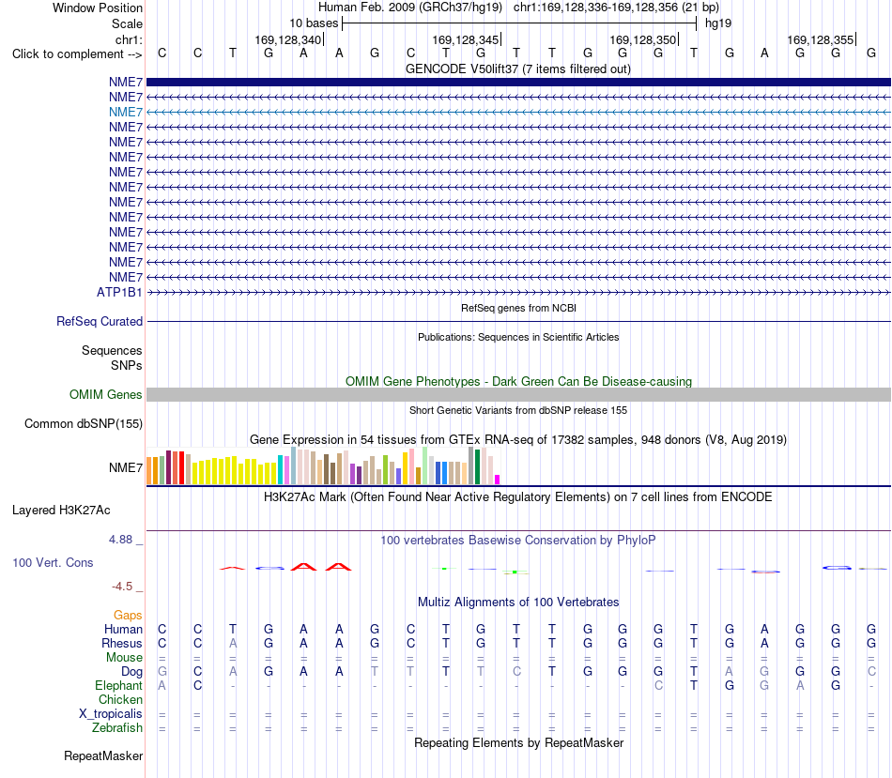Click the RepeatMasker track label
This screenshot has width=892, height=778.
103,756
